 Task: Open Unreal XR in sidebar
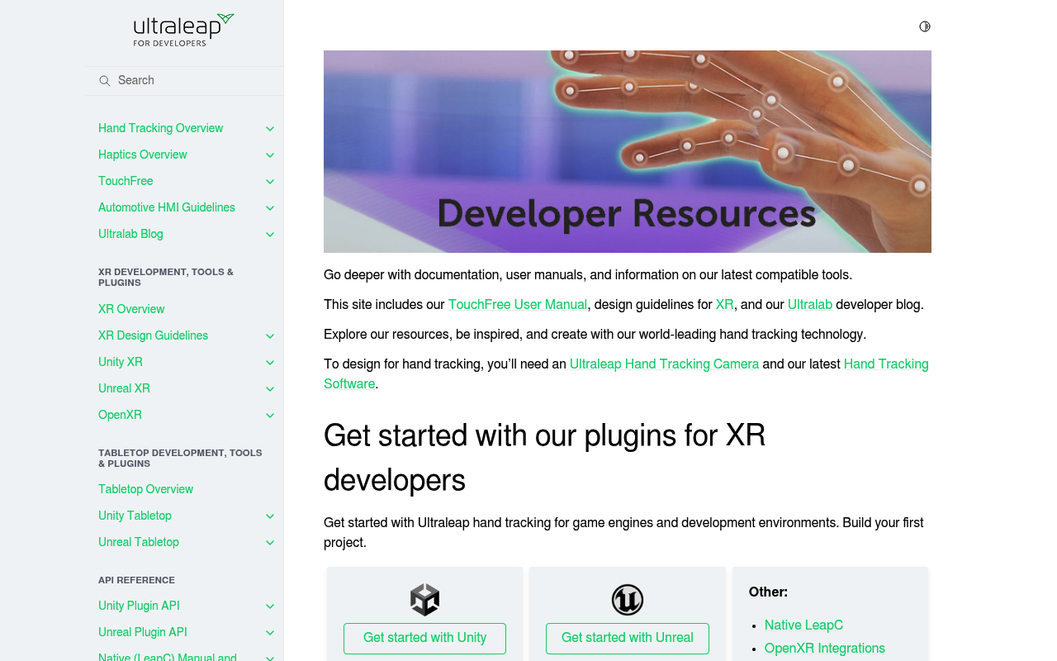[x=124, y=388]
